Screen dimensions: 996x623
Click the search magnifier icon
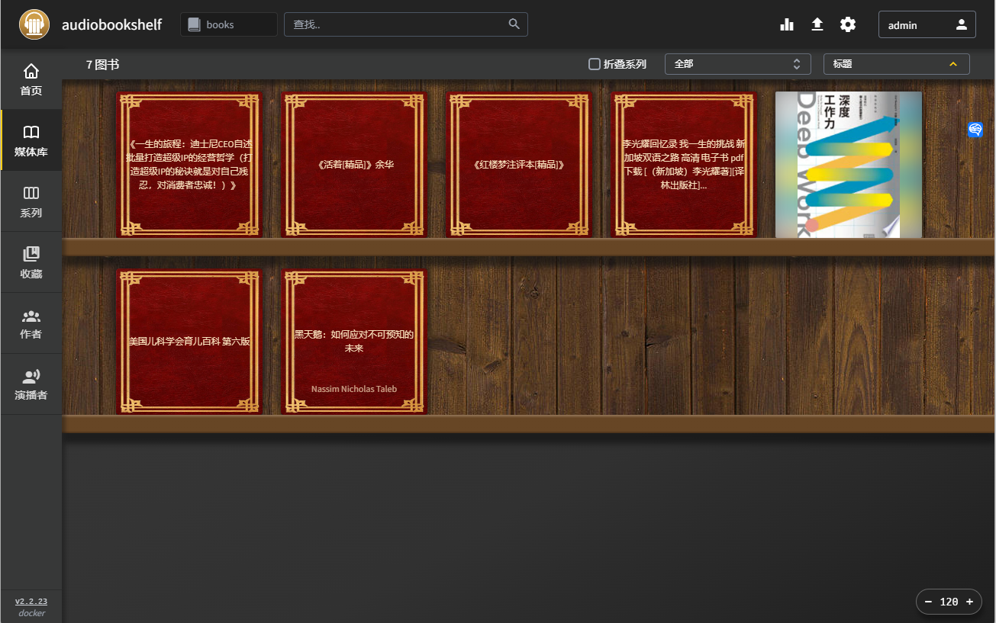[x=514, y=24]
